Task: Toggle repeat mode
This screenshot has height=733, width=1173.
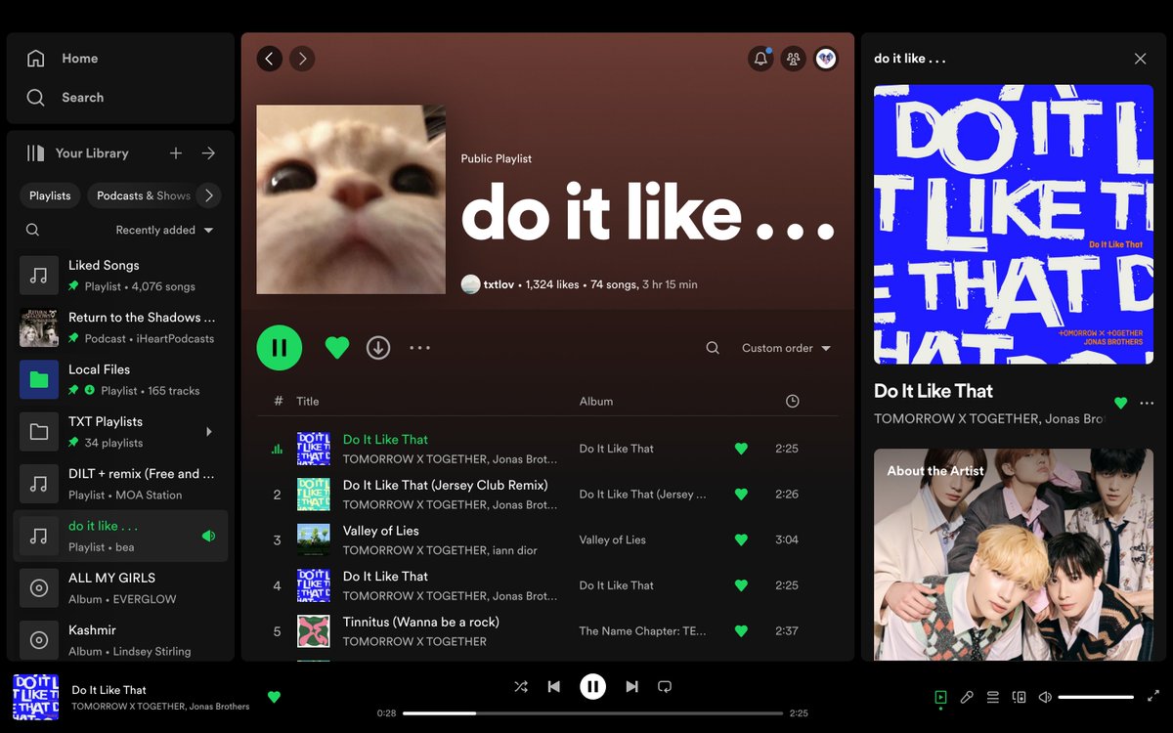Action: coord(665,687)
